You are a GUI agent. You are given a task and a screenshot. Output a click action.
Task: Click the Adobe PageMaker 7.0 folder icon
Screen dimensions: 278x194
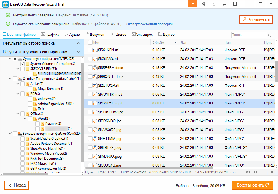(x=35, y=104)
